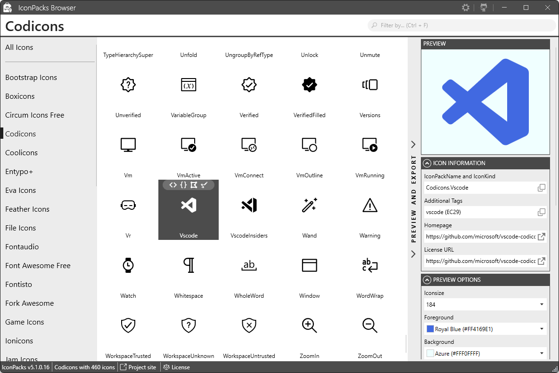Click the IconPacks v5.1.0.16 status text
559x373 pixels.
click(x=25, y=367)
